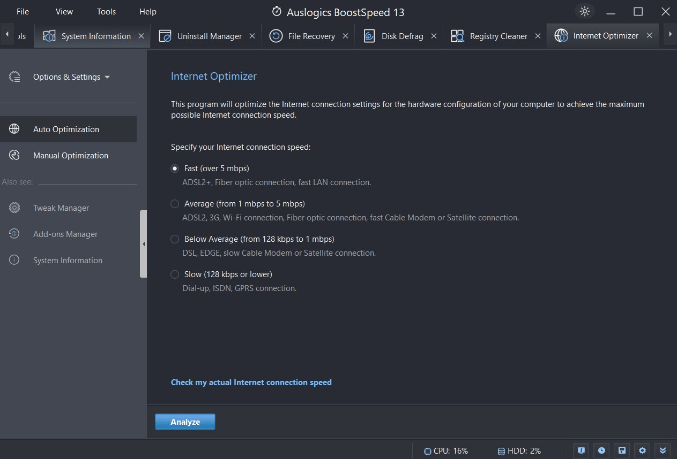The height and width of the screenshot is (459, 677).
Task: View System Information from the left sidebar
Action: tap(68, 260)
